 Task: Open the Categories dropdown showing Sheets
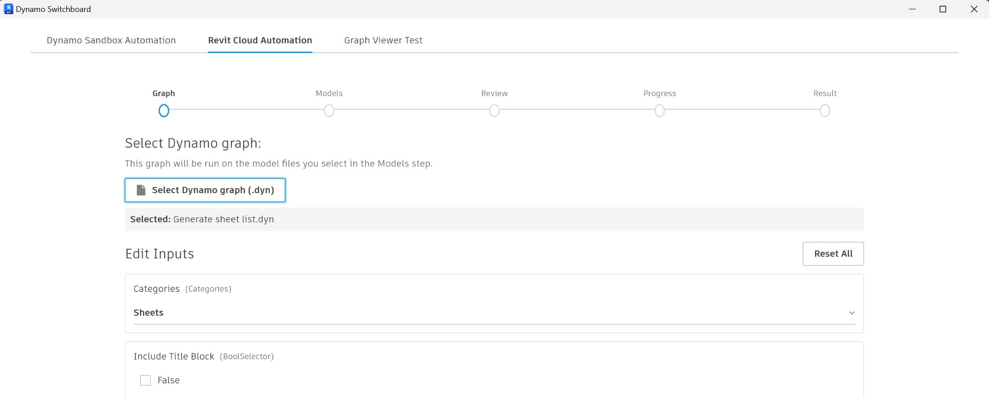pyautogui.click(x=494, y=313)
